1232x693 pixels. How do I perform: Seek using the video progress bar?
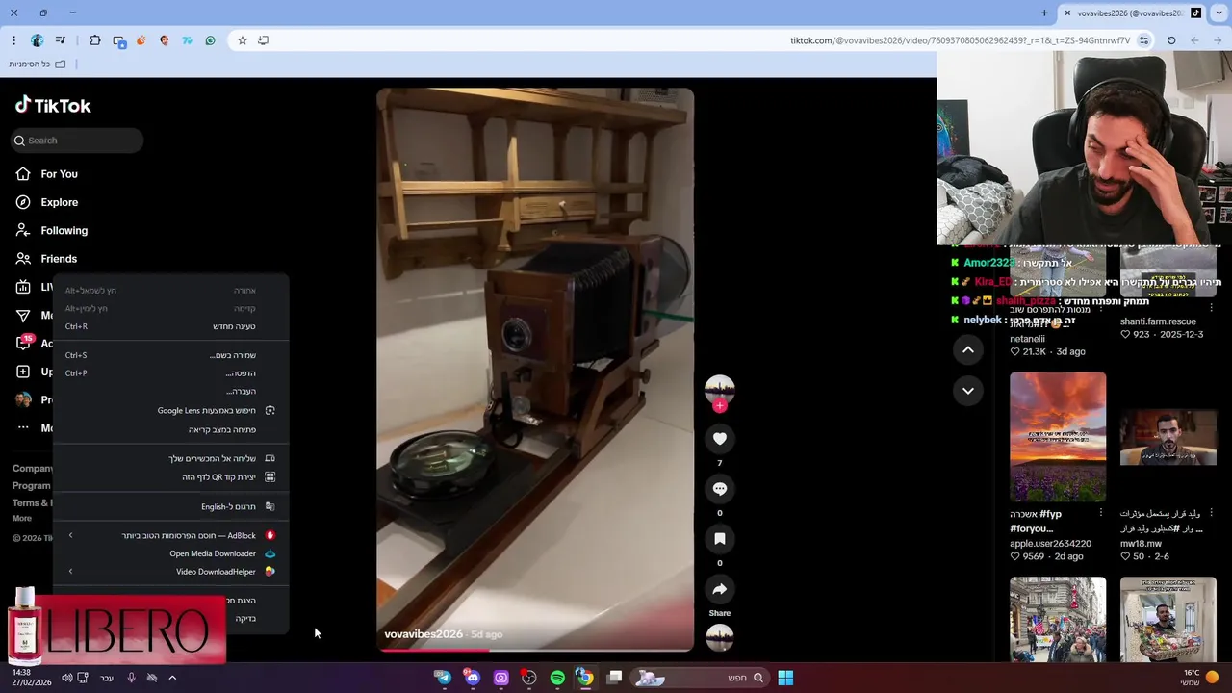click(535, 650)
